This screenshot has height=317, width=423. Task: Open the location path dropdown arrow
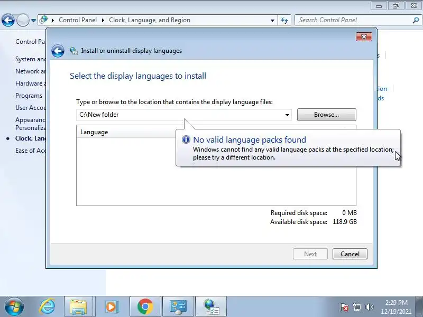tap(287, 115)
